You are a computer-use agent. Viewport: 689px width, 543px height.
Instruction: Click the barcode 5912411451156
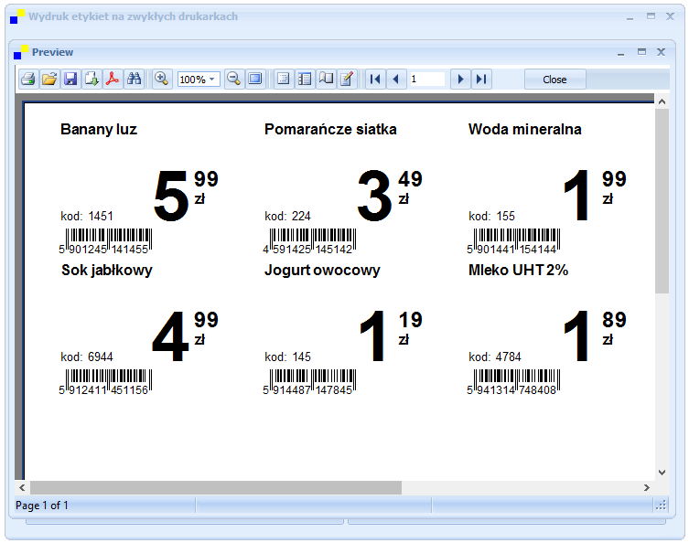[105, 382]
